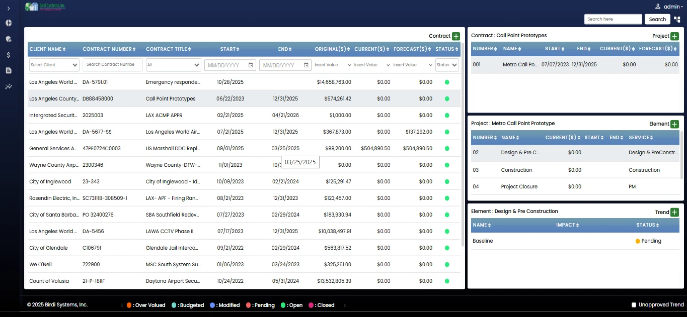
Task: Sort trends by Impact column
Action: pos(568,225)
